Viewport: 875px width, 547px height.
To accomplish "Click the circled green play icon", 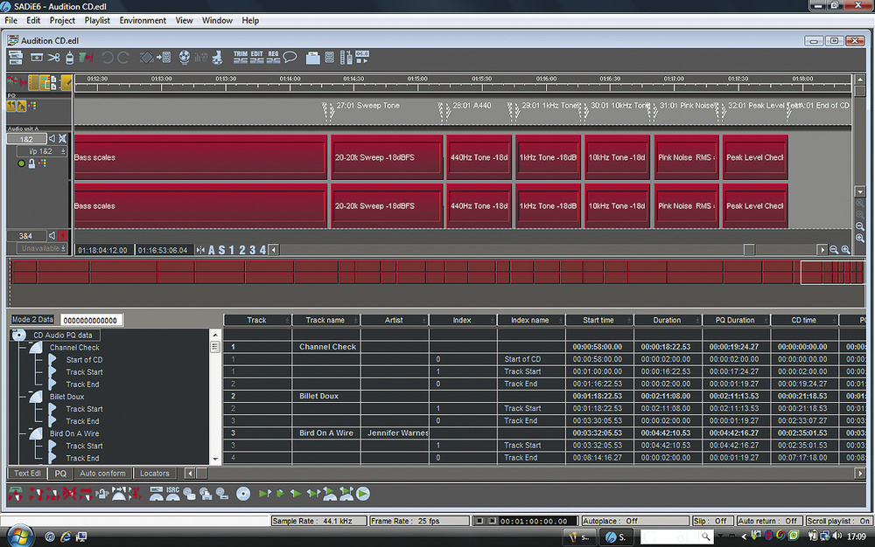I will 362,495.
